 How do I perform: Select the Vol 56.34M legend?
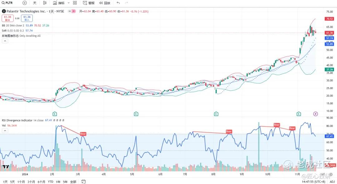tap(9, 125)
